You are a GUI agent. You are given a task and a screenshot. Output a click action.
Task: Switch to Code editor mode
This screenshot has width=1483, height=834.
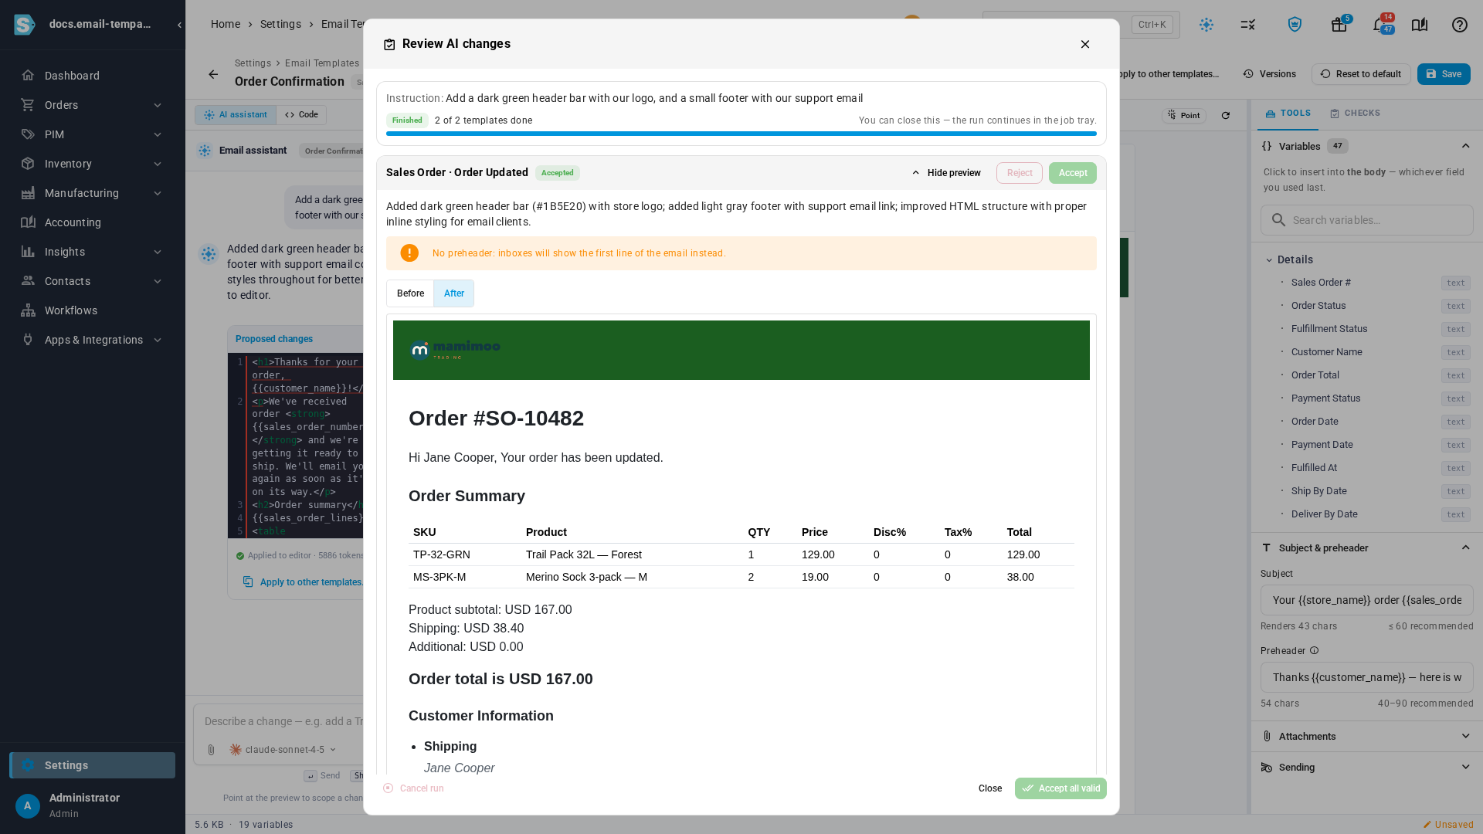pos(301,115)
